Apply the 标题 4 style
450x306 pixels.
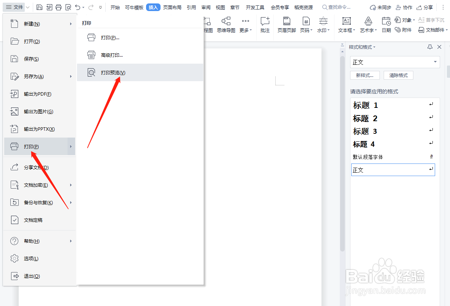pos(393,144)
